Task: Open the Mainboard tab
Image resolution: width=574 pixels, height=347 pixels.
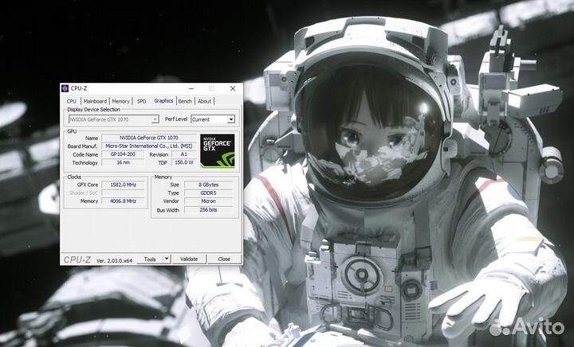Action: click(96, 101)
